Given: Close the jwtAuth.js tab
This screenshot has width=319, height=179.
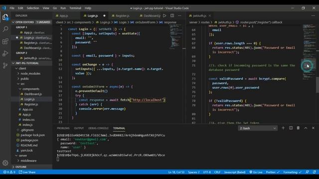Looking at the screenshot, I should pos(210,15).
